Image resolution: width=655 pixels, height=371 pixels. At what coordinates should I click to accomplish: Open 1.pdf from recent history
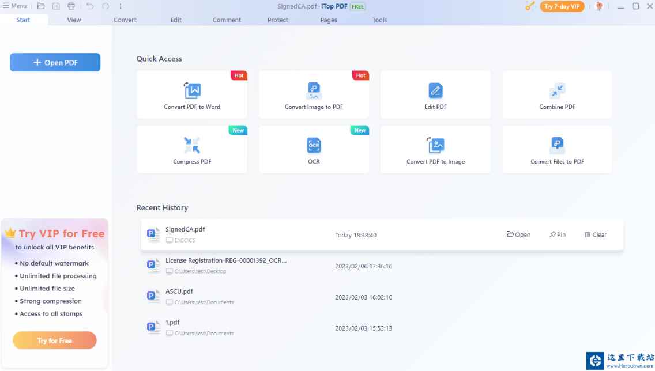click(172, 323)
